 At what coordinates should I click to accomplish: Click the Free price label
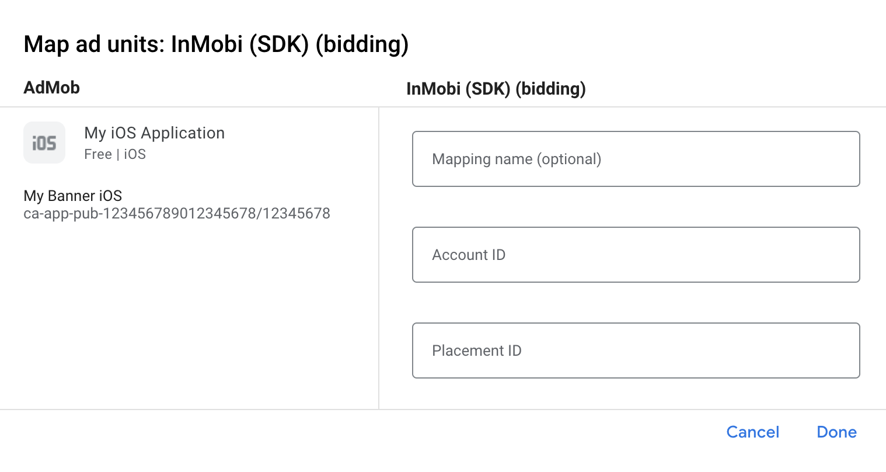point(97,154)
